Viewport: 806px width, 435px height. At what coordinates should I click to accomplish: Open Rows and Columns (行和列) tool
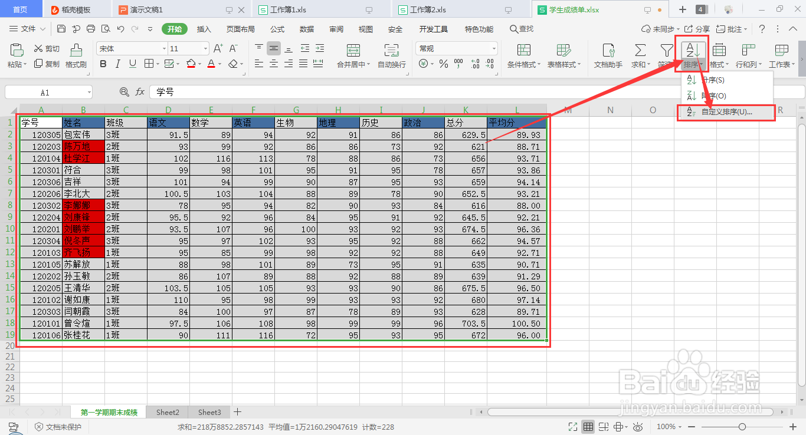pos(749,56)
